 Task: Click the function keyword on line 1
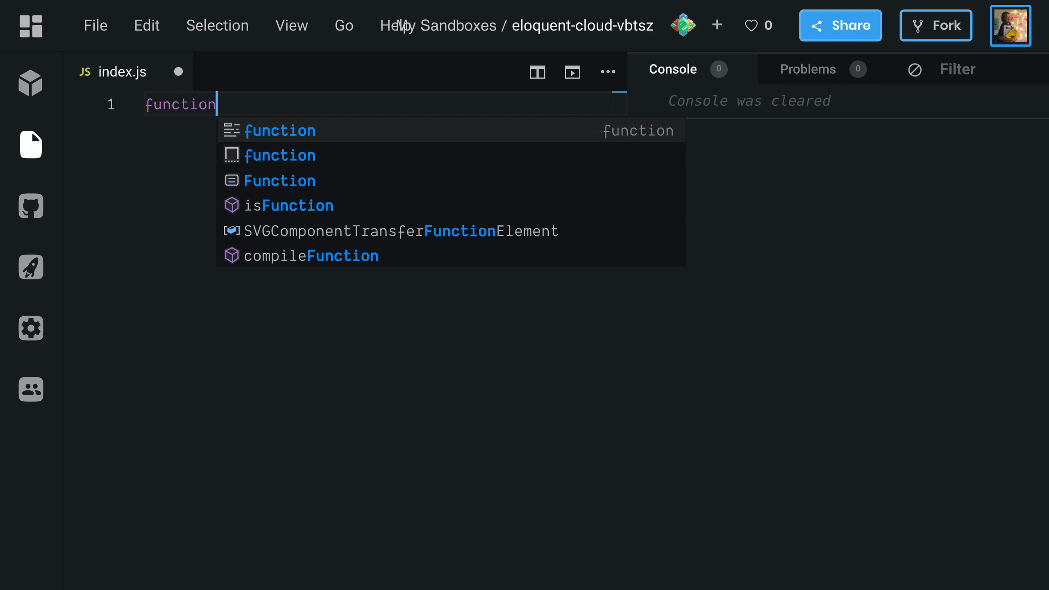point(180,104)
